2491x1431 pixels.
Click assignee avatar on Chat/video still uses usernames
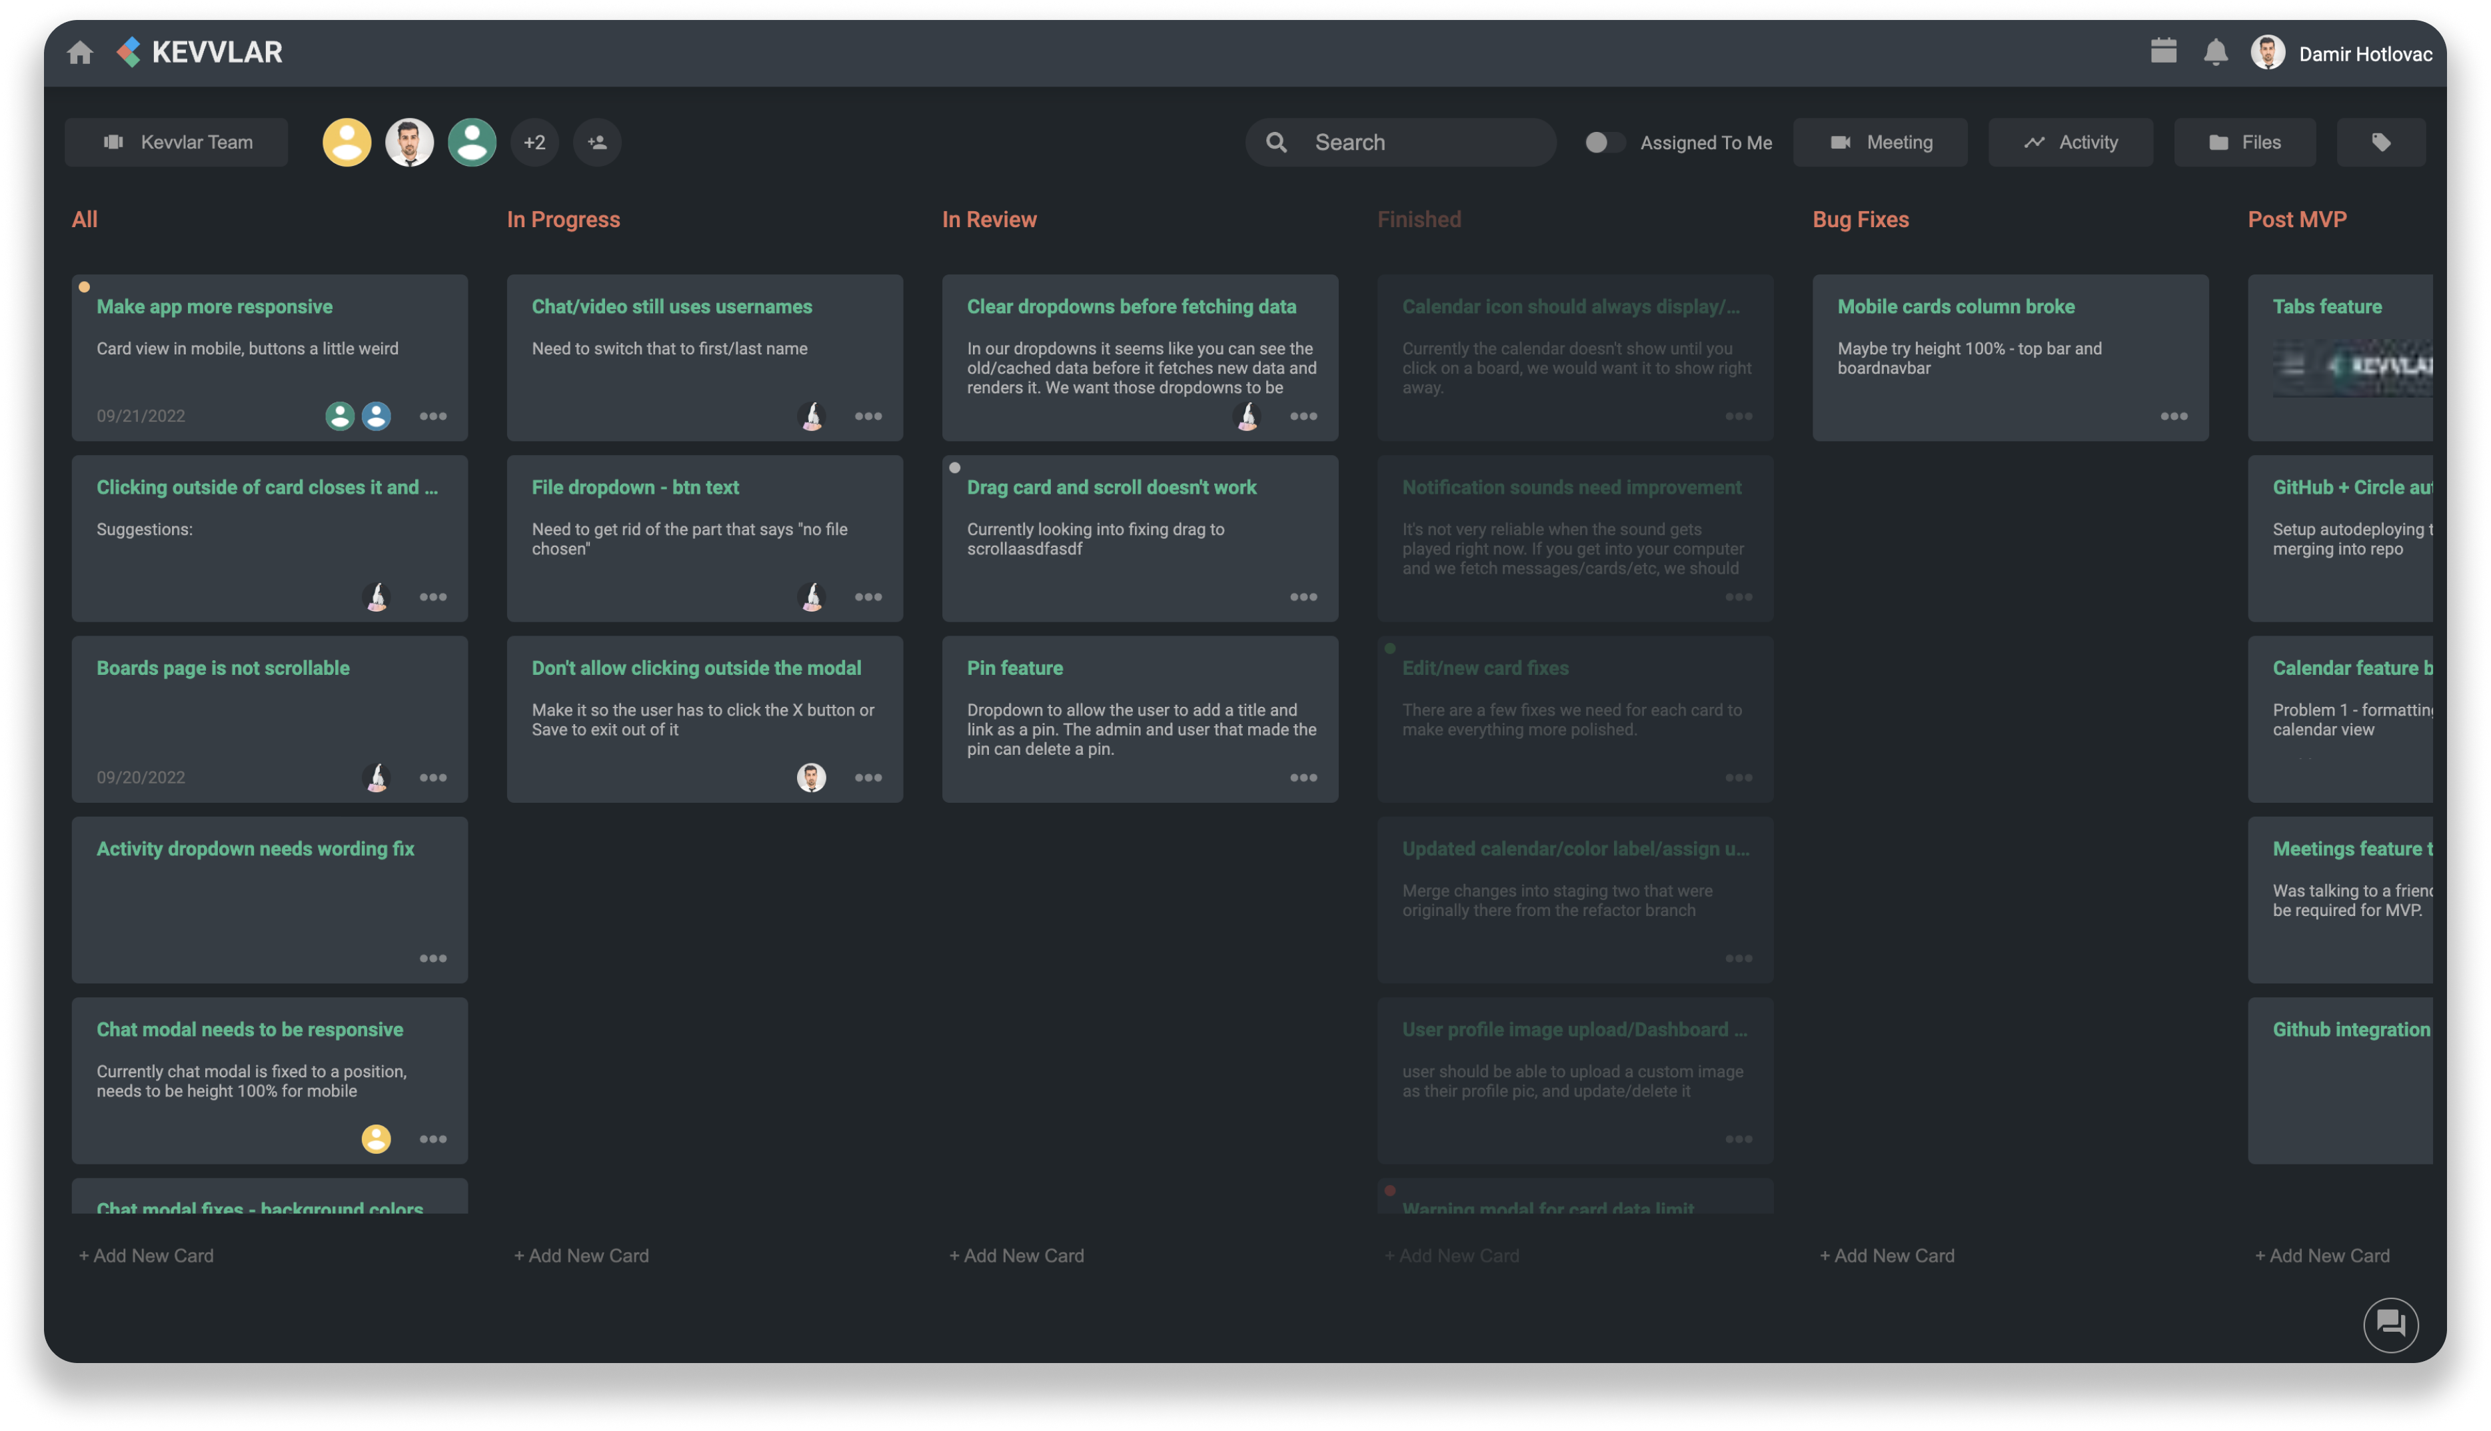point(812,416)
